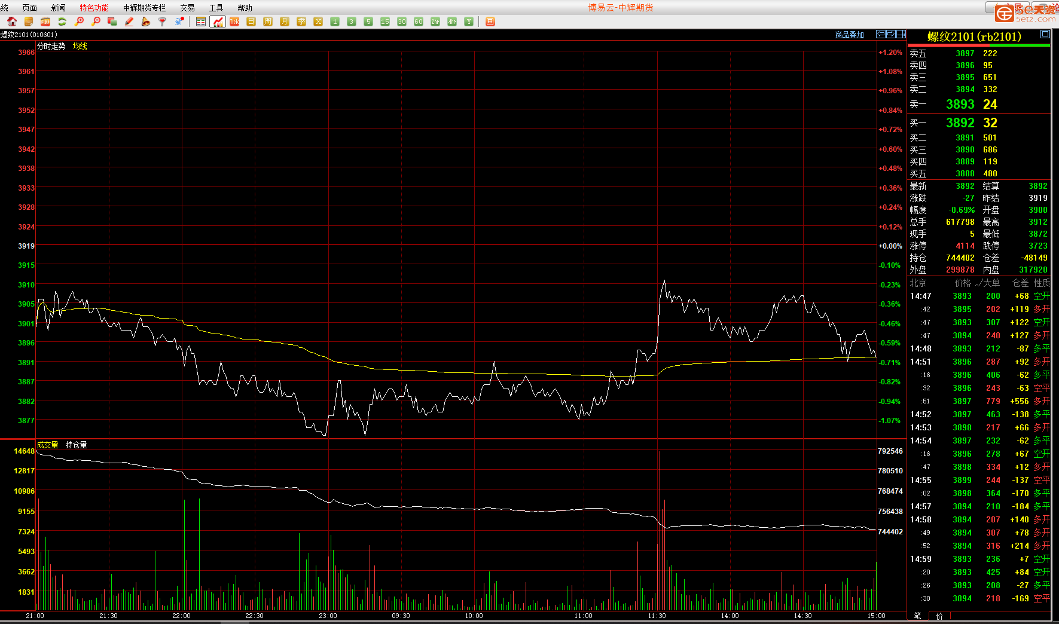
Task: Click the alert bell icon
Action: click(x=146, y=22)
